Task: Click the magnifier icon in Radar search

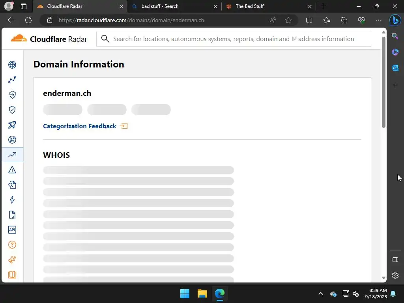Action: click(105, 39)
